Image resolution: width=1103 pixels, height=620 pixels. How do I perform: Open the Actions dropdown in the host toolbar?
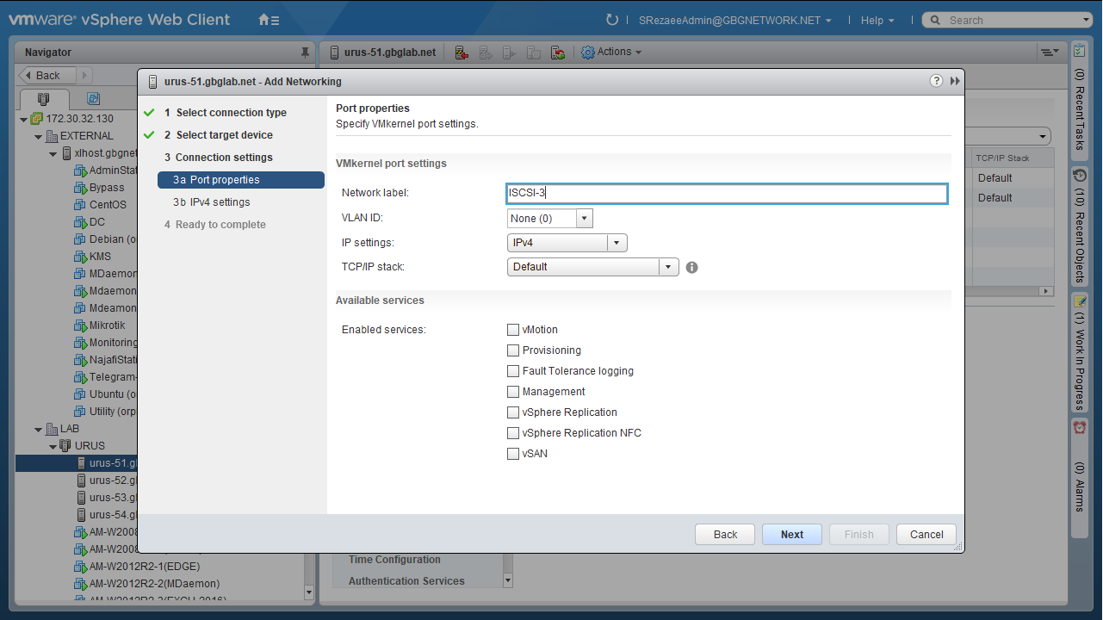coord(612,53)
